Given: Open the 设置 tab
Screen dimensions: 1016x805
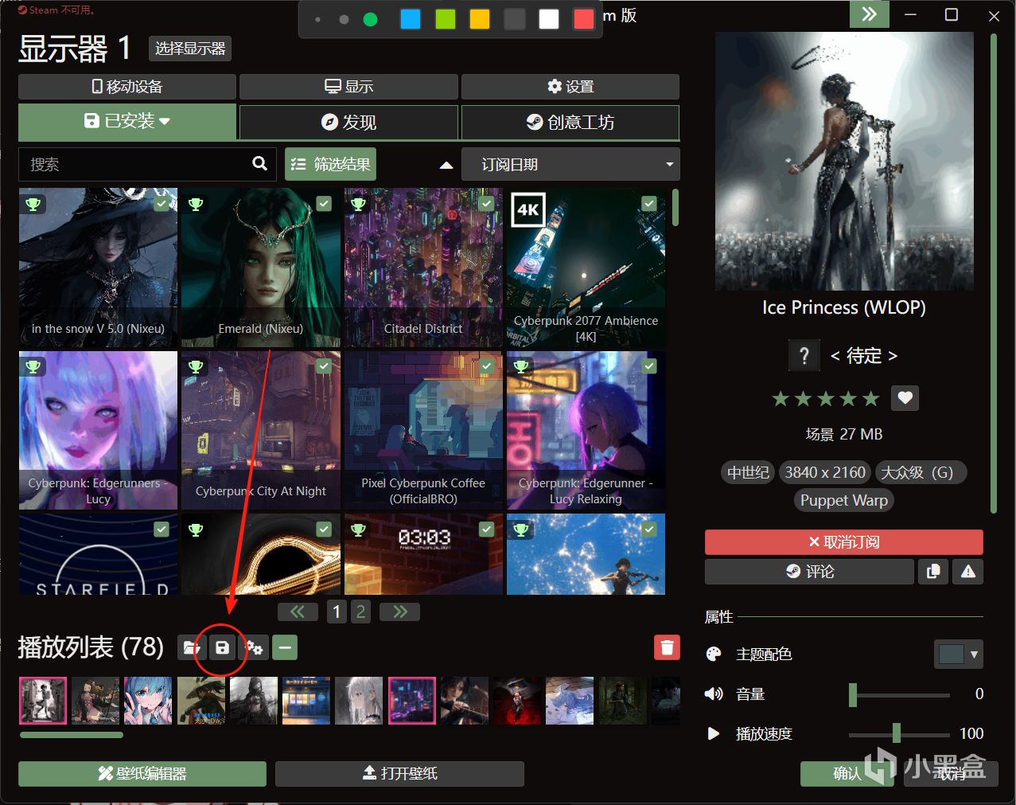Looking at the screenshot, I should tap(570, 87).
